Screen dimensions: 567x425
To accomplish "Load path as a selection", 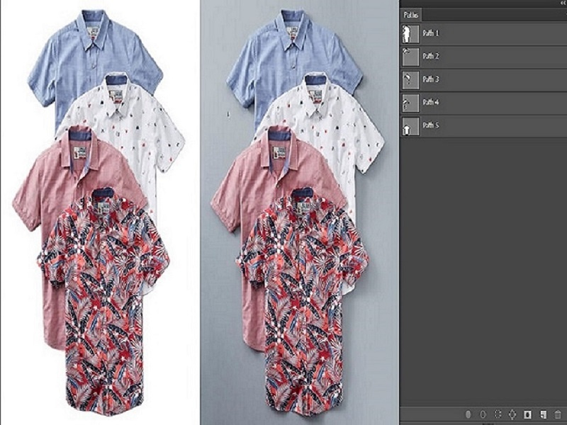I will click(498, 414).
